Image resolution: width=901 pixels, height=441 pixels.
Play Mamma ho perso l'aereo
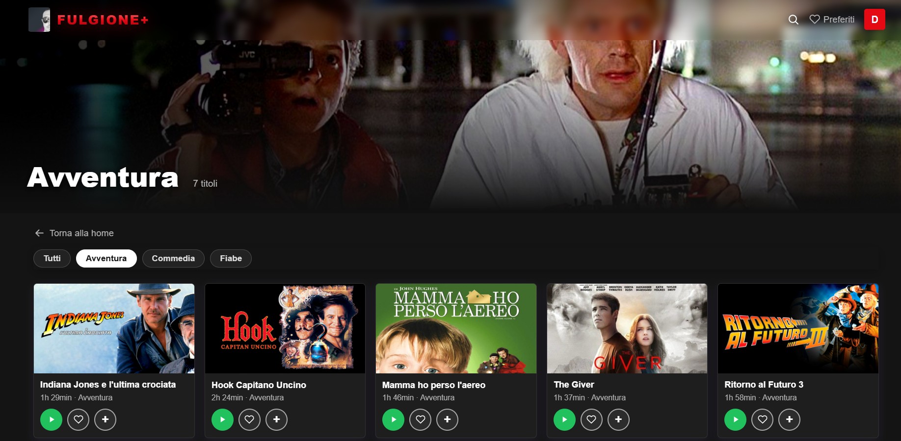pos(393,419)
